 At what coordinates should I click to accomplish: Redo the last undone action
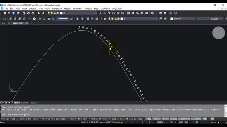point(43,13)
